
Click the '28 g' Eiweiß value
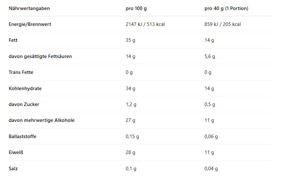131,152
